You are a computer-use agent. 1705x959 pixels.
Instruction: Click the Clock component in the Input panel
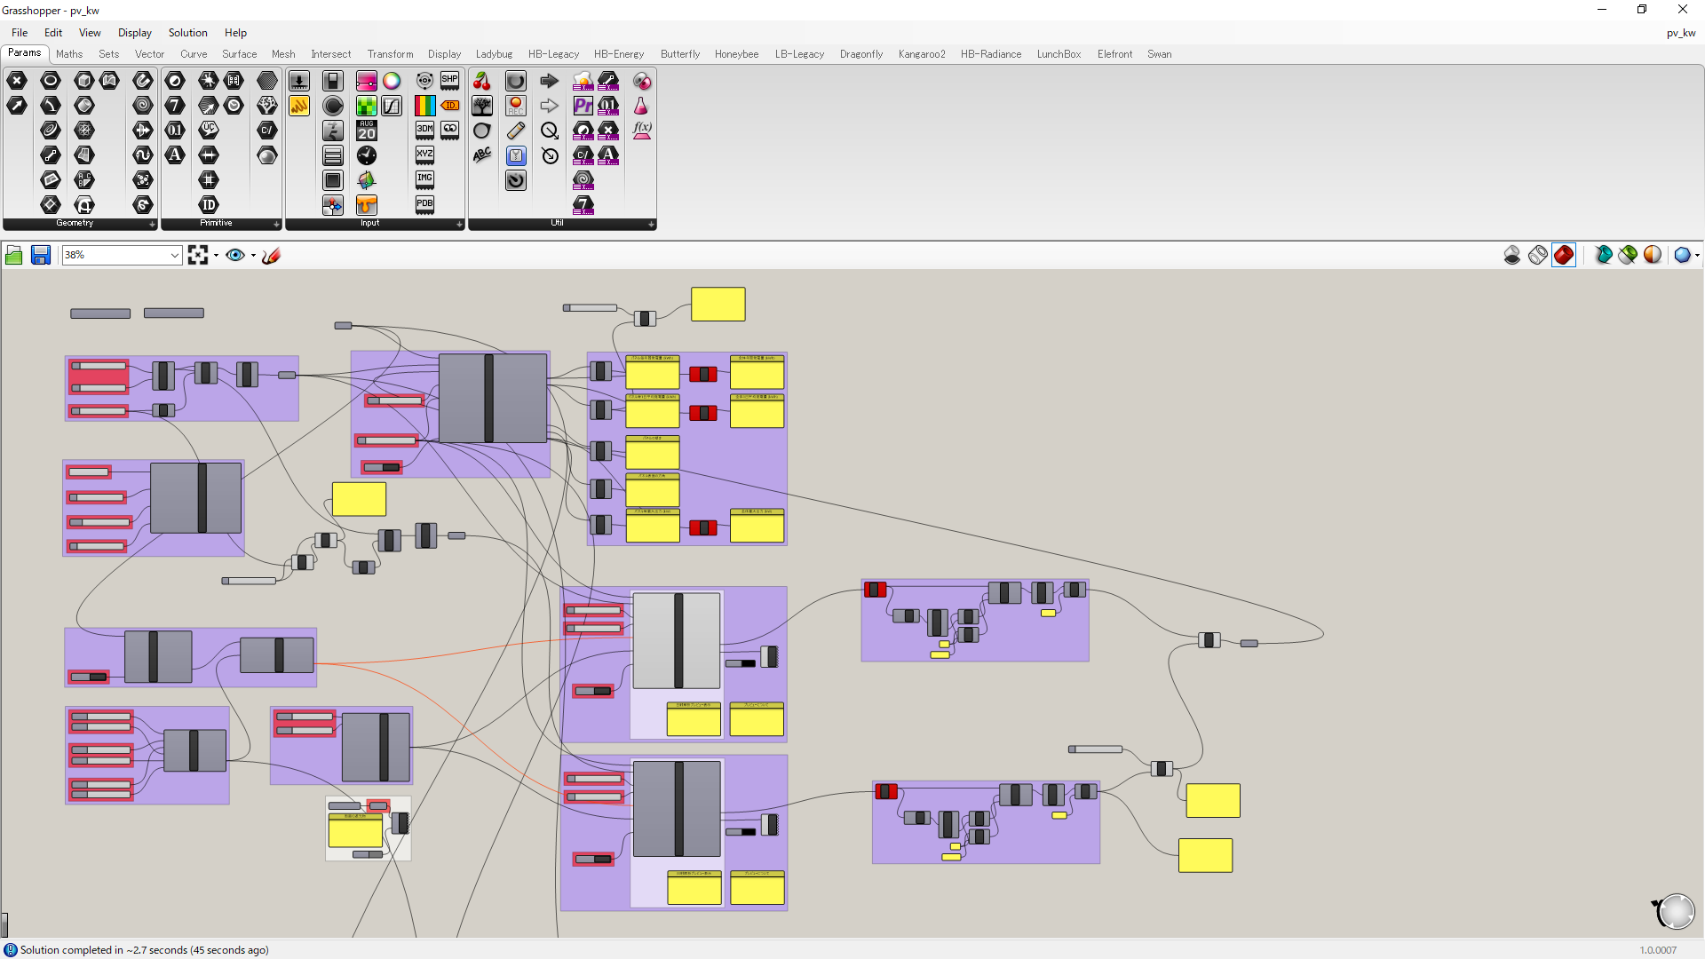(x=367, y=155)
